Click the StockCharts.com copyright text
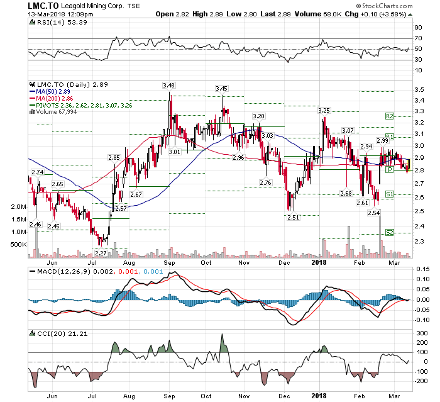The height and width of the screenshot is (402, 440). (x=384, y=6)
